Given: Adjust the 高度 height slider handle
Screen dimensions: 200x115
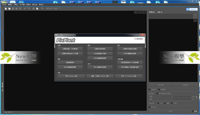Looking at the screenshot, I should coord(173,99).
